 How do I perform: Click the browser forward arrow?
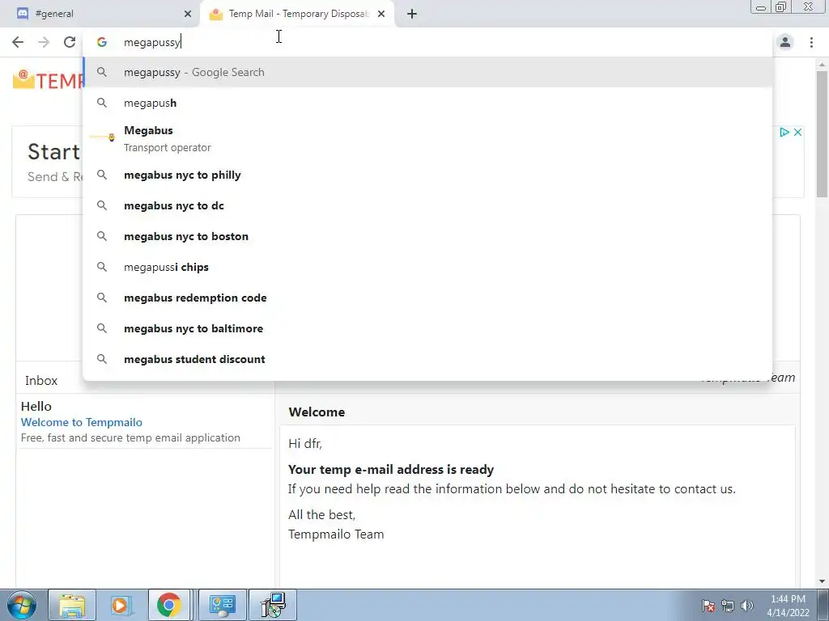tap(44, 42)
